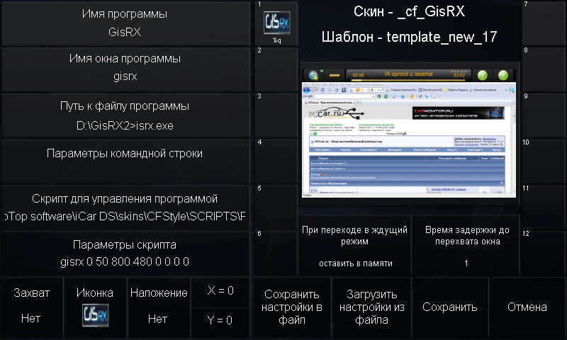Change the standby mode option 'оставить в памяти'
Image resolution: width=567 pixels, height=340 pixels.
[x=345, y=247]
